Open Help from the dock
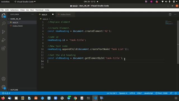The height and width of the screenshot is (101, 179). click(42, 98)
